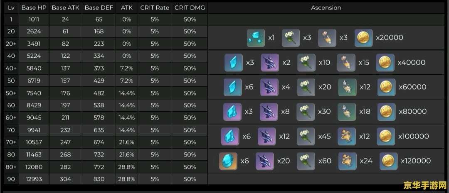Click the Ascension header

coord(326,8)
